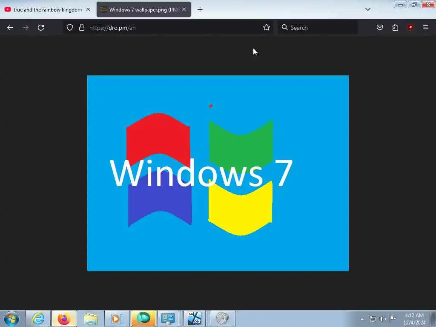Viewport: 436px width, 327px height.
Task: Show hidden tray icons arrow
Action: pos(362,319)
